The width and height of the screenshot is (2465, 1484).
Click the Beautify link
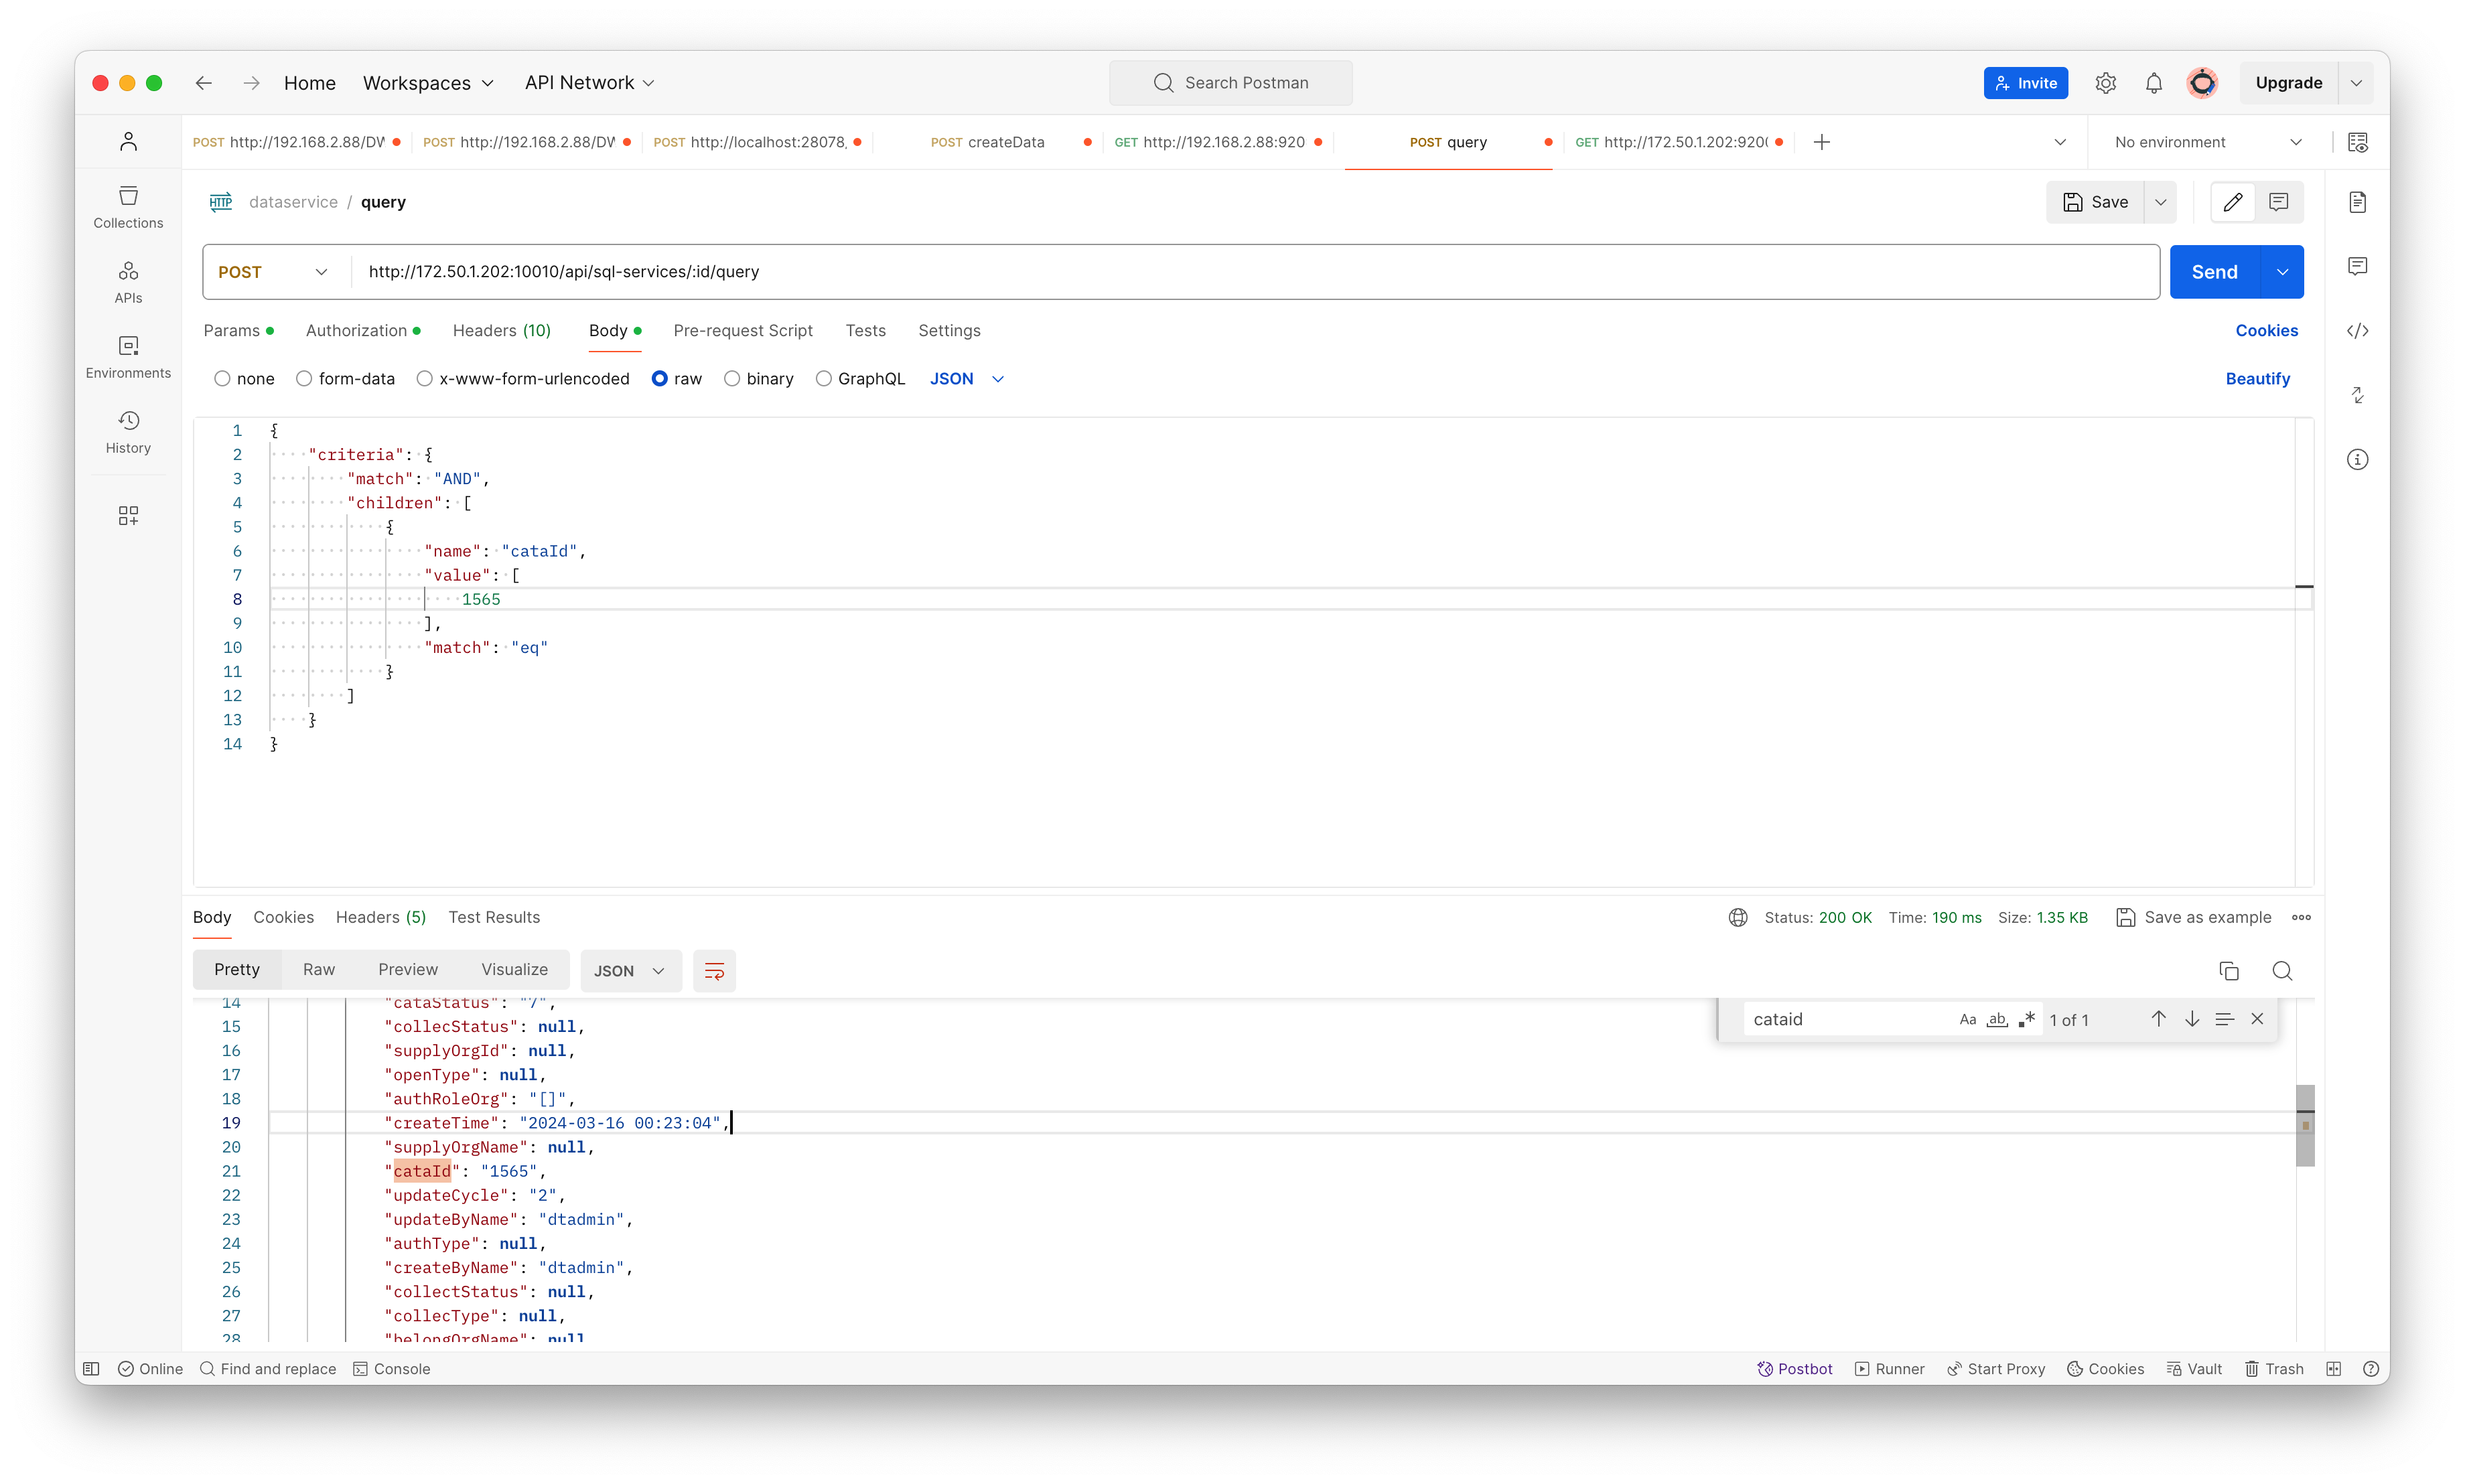pos(2257,379)
